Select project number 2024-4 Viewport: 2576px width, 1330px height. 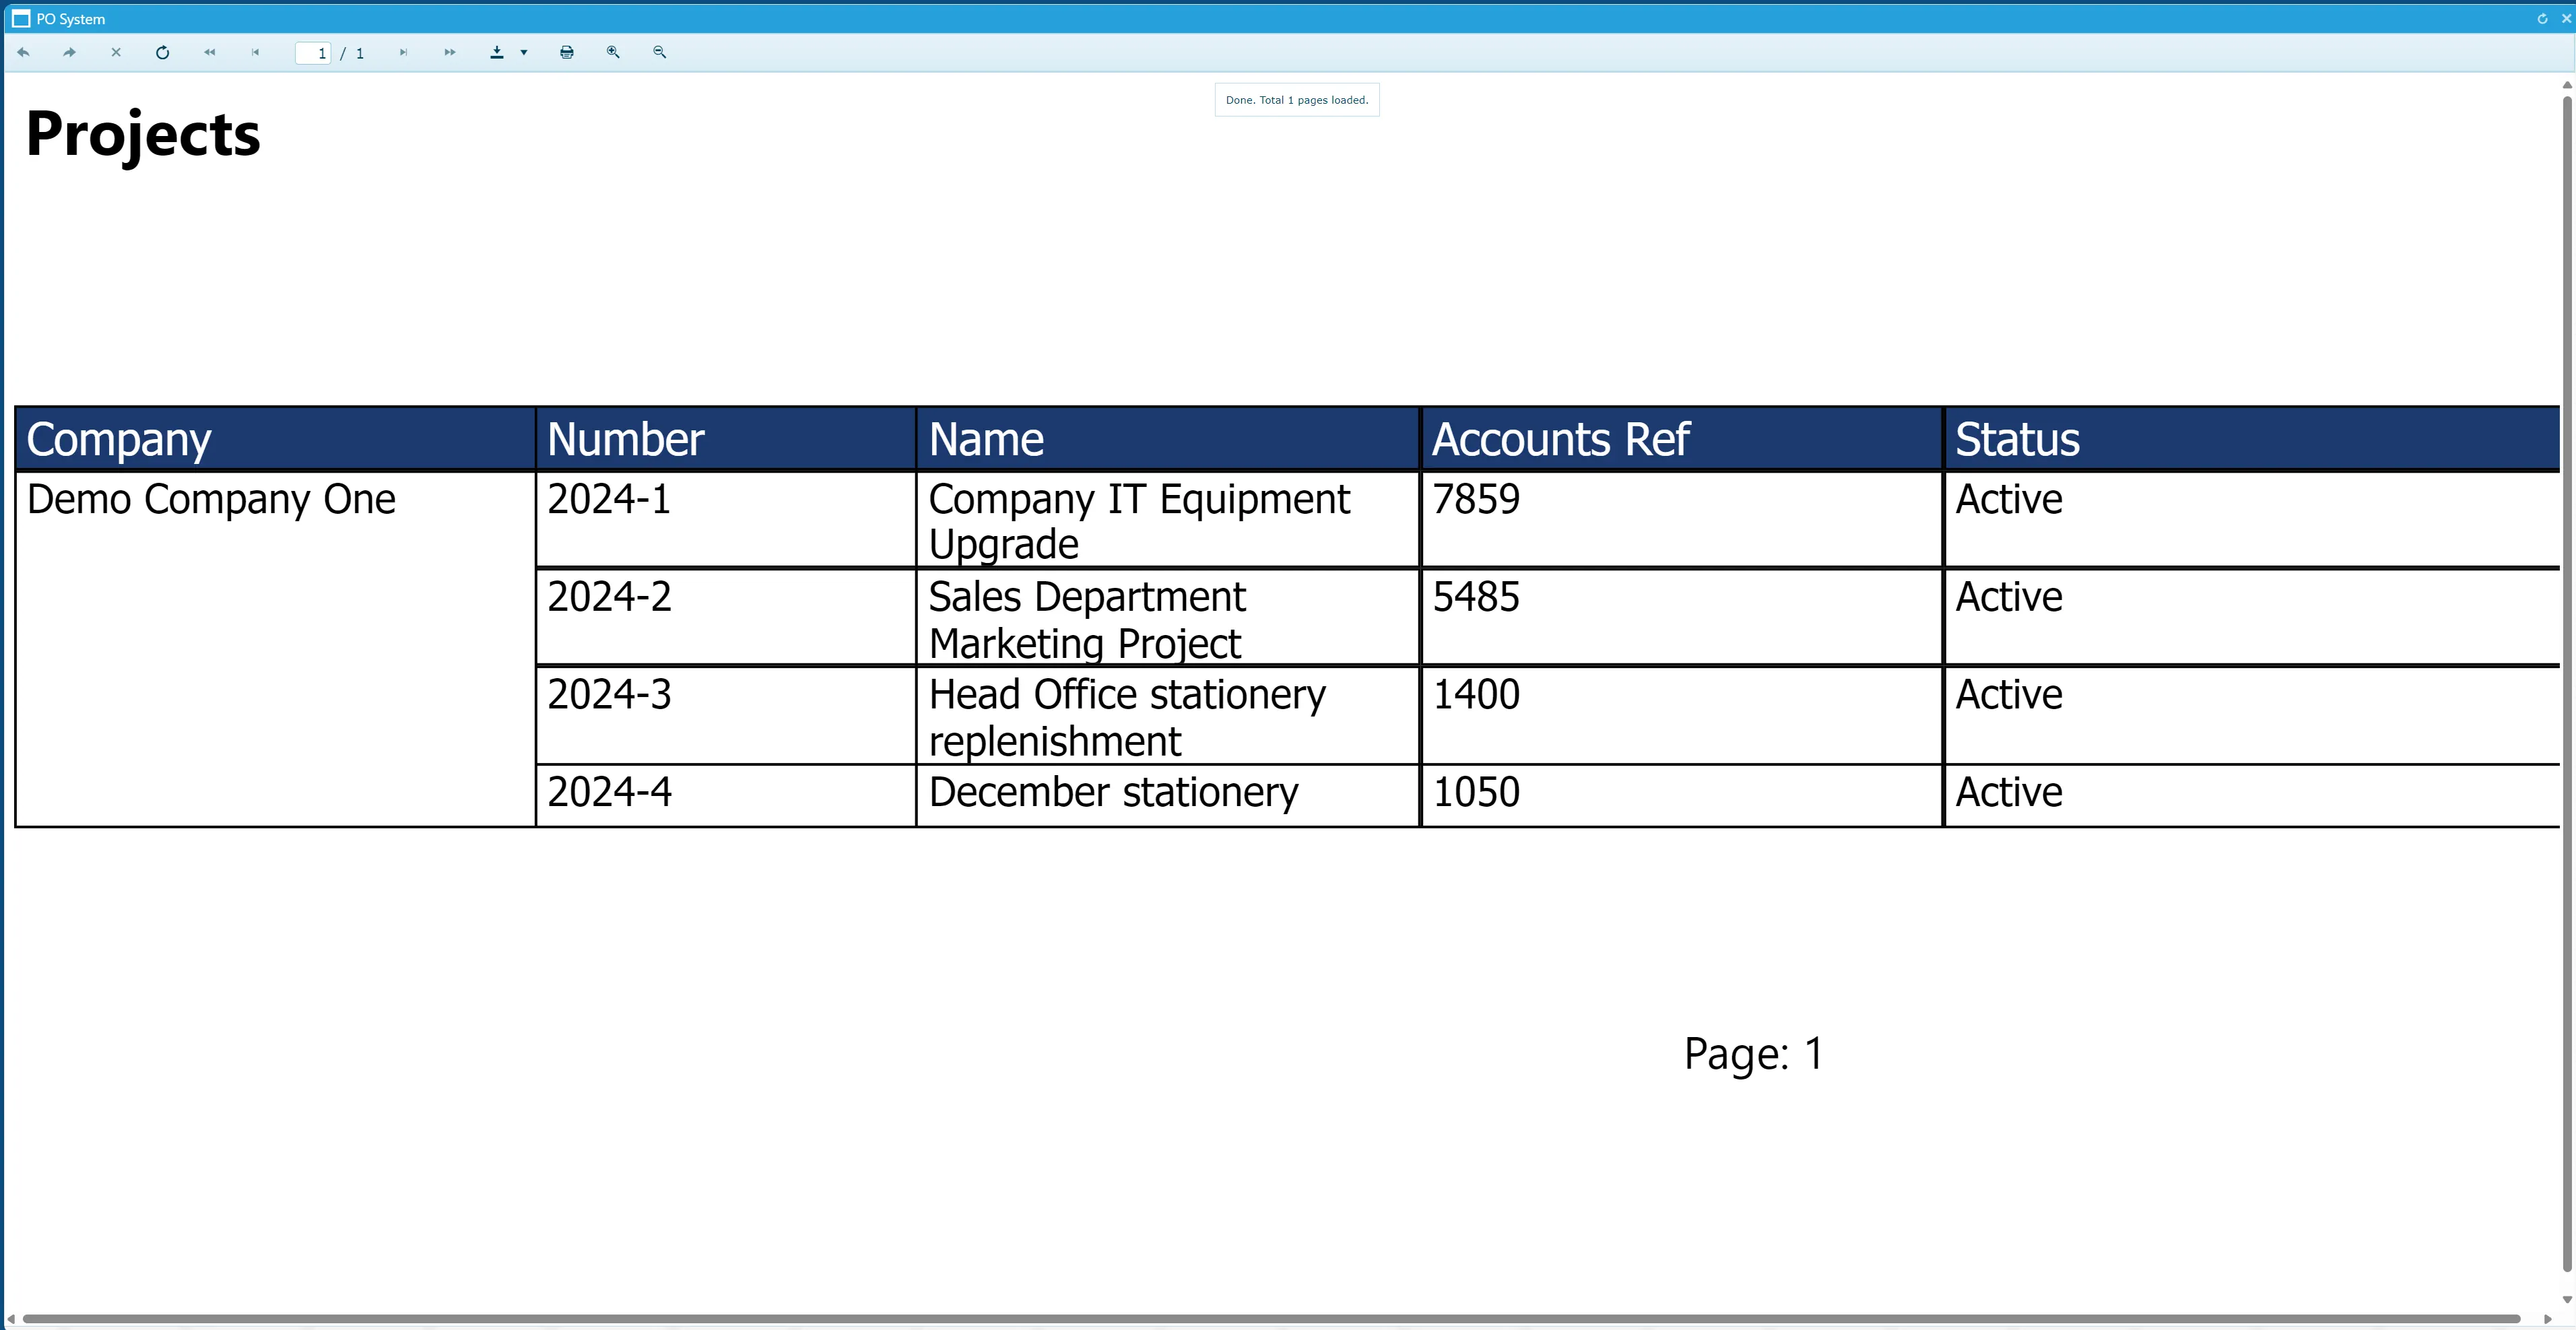(726, 796)
